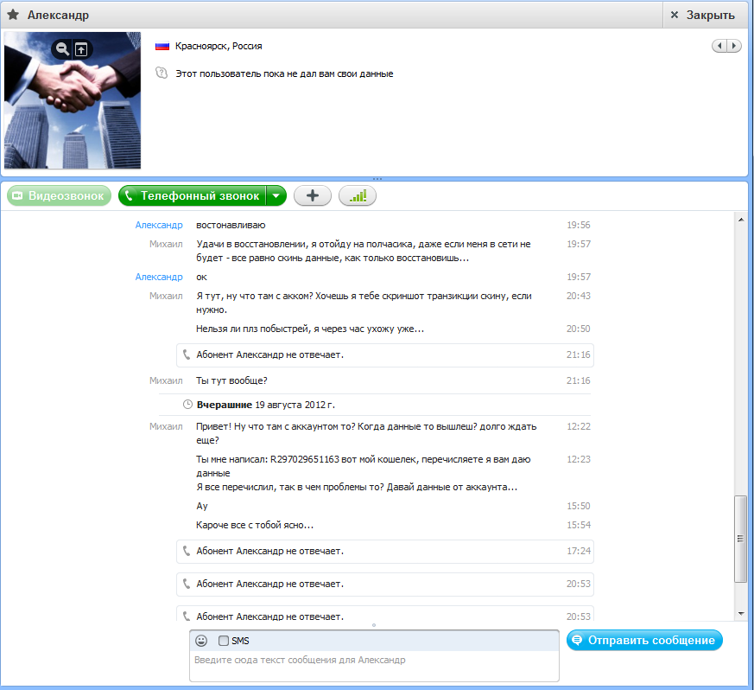Open the emoticon smiley picker
The height and width of the screenshot is (690, 754).
(201, 641)
